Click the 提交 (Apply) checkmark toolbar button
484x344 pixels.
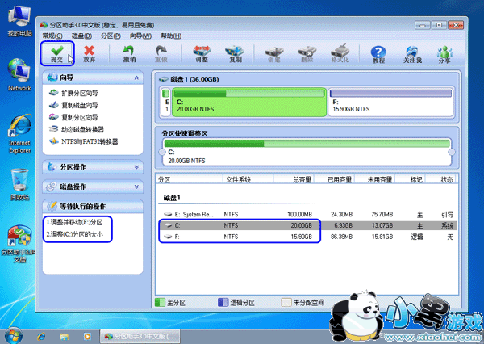(57, 53)
